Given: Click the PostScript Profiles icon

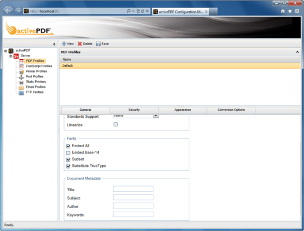Looking at the screenshot, I should tap(21, 66).
